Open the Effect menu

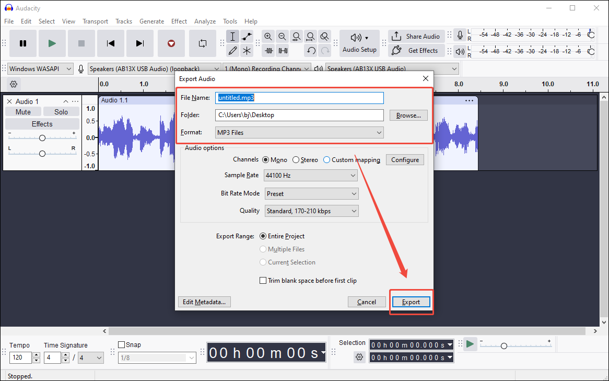(179, 21)
